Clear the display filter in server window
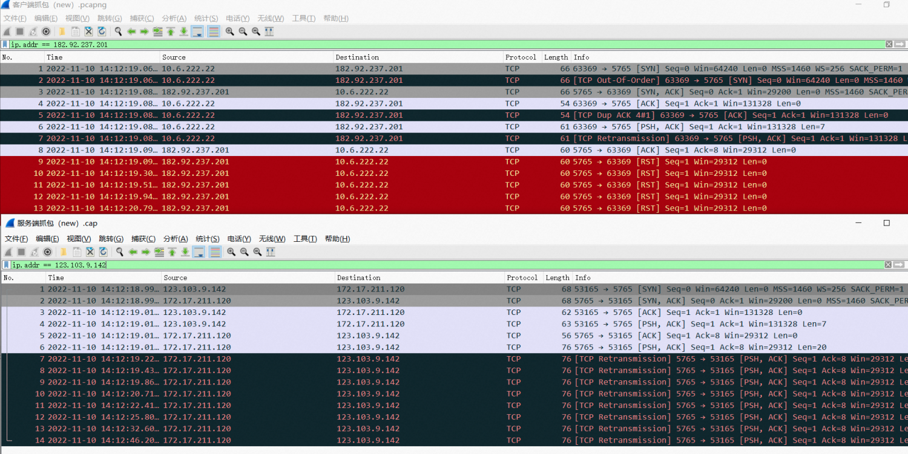This screenshot has width=908, height=454. [x=889, y=265]
